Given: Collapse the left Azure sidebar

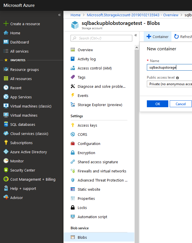Looking at the screenshot, I should coord(59,15).
